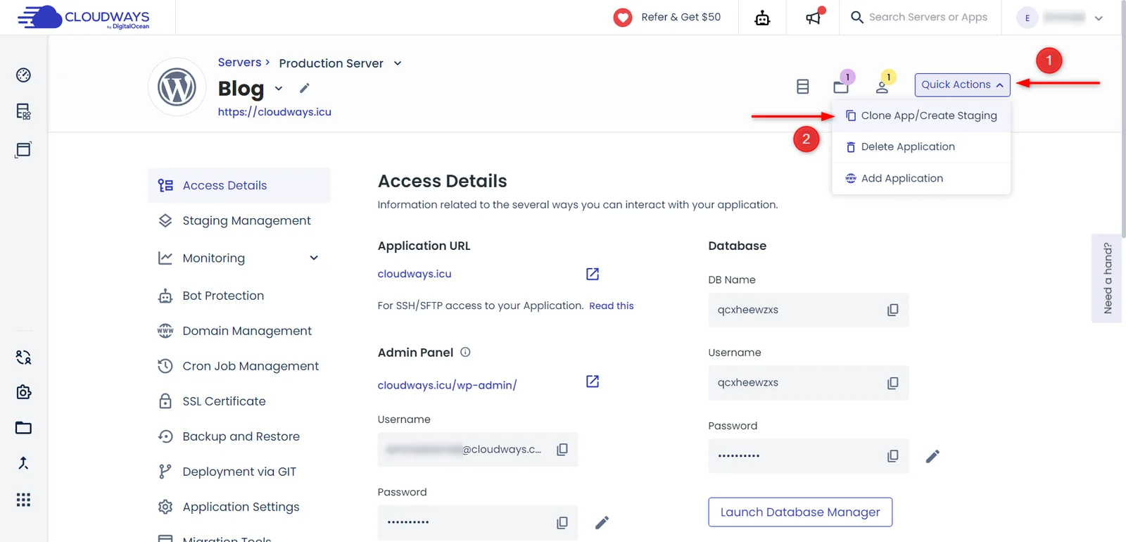The height and width of the screenshot is (542, 1126).
Task: Expand the Blog application dropdown arrow
Action: point(279,88)
